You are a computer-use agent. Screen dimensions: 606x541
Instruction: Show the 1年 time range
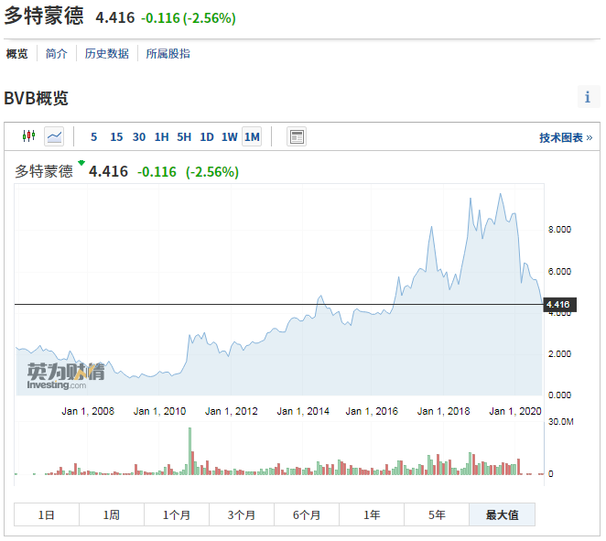[372, 514]
